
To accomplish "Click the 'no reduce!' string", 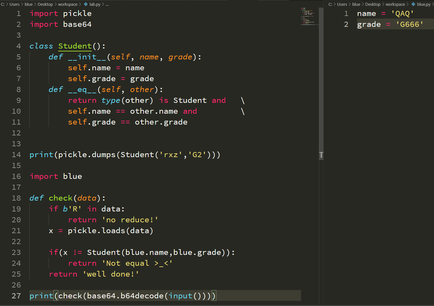I will pos(130,220).
